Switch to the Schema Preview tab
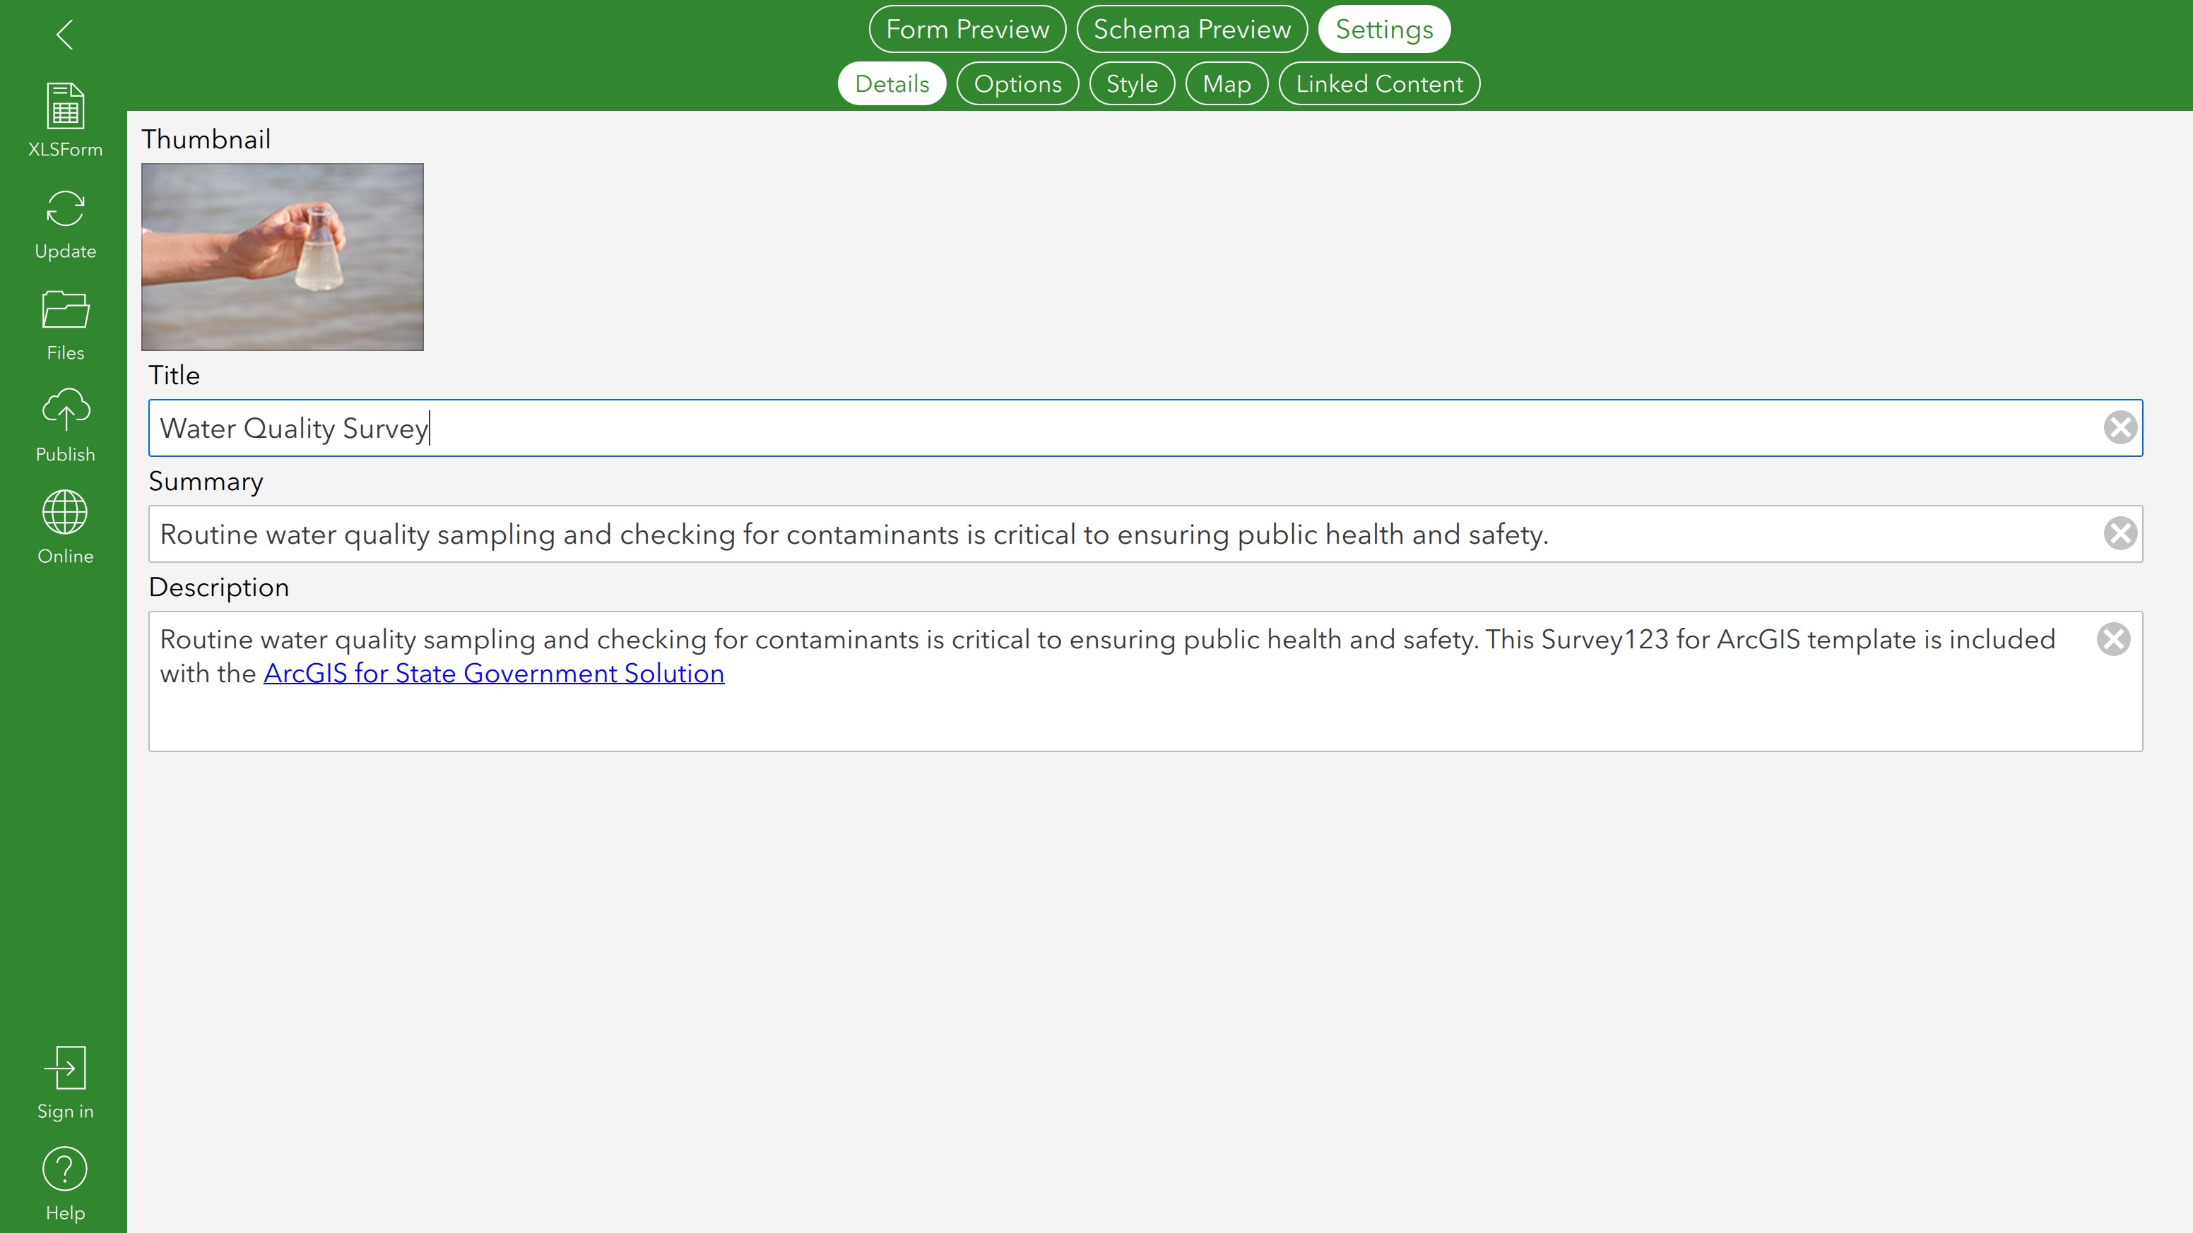This screenshot has height=1233, width=2193. click(x=1192, y=29)
